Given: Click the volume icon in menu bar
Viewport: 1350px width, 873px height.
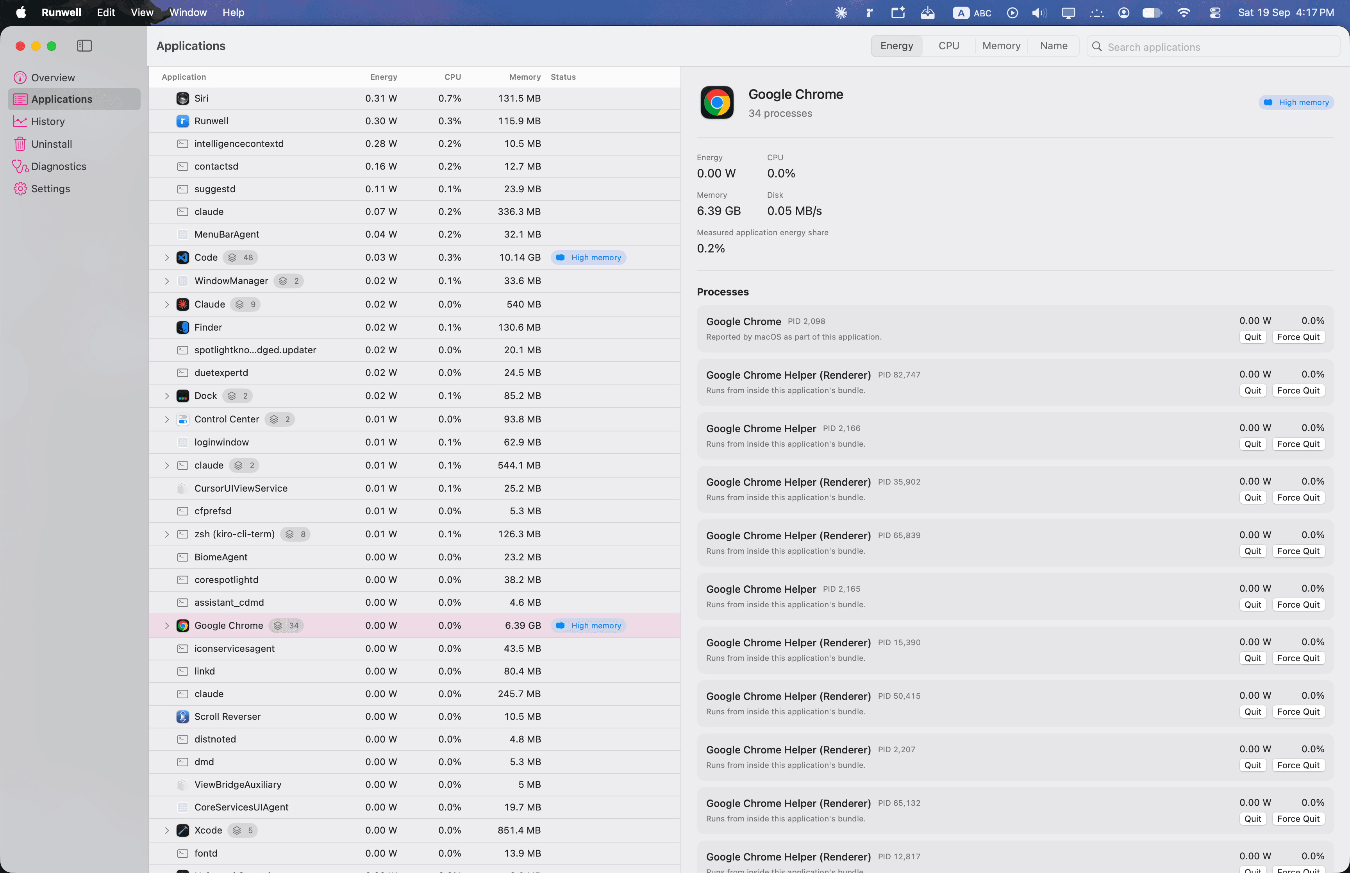Looking at the screenshot, I should [x=1039, y=13].
